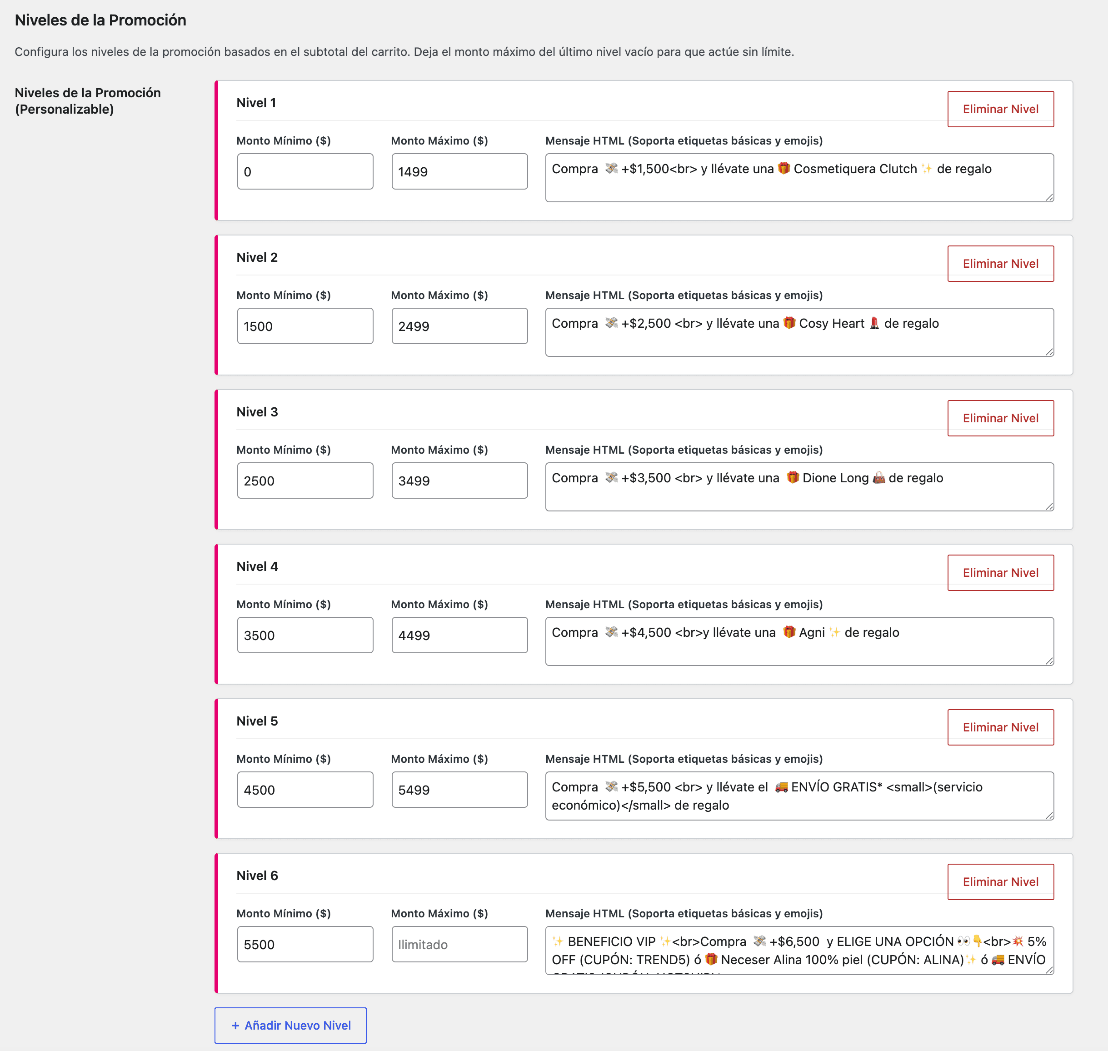Edit the ENVÍO GRATIS message textarea
Screen dimensions: 1108x1051
click(799, 796)
